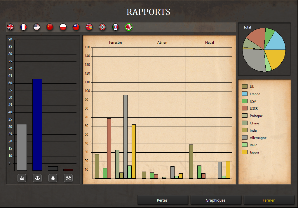Switch to the Graphiques view
Viewport: 298px width, 208px height.
point(216,200)
